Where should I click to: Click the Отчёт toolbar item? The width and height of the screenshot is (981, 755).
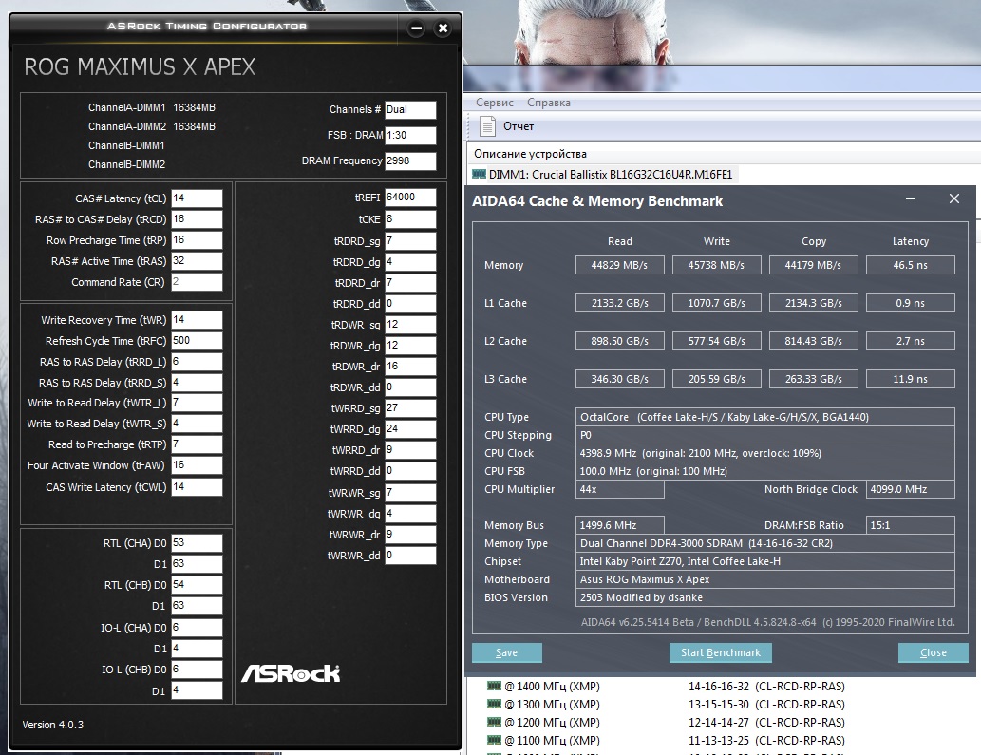pos(507,126)
